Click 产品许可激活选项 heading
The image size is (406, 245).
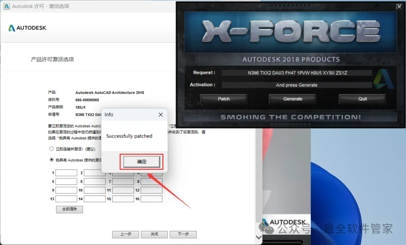(x=53, y=59)
